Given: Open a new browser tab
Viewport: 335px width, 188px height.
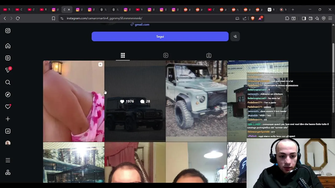Looking at the screenshot, I should (293, 10).
